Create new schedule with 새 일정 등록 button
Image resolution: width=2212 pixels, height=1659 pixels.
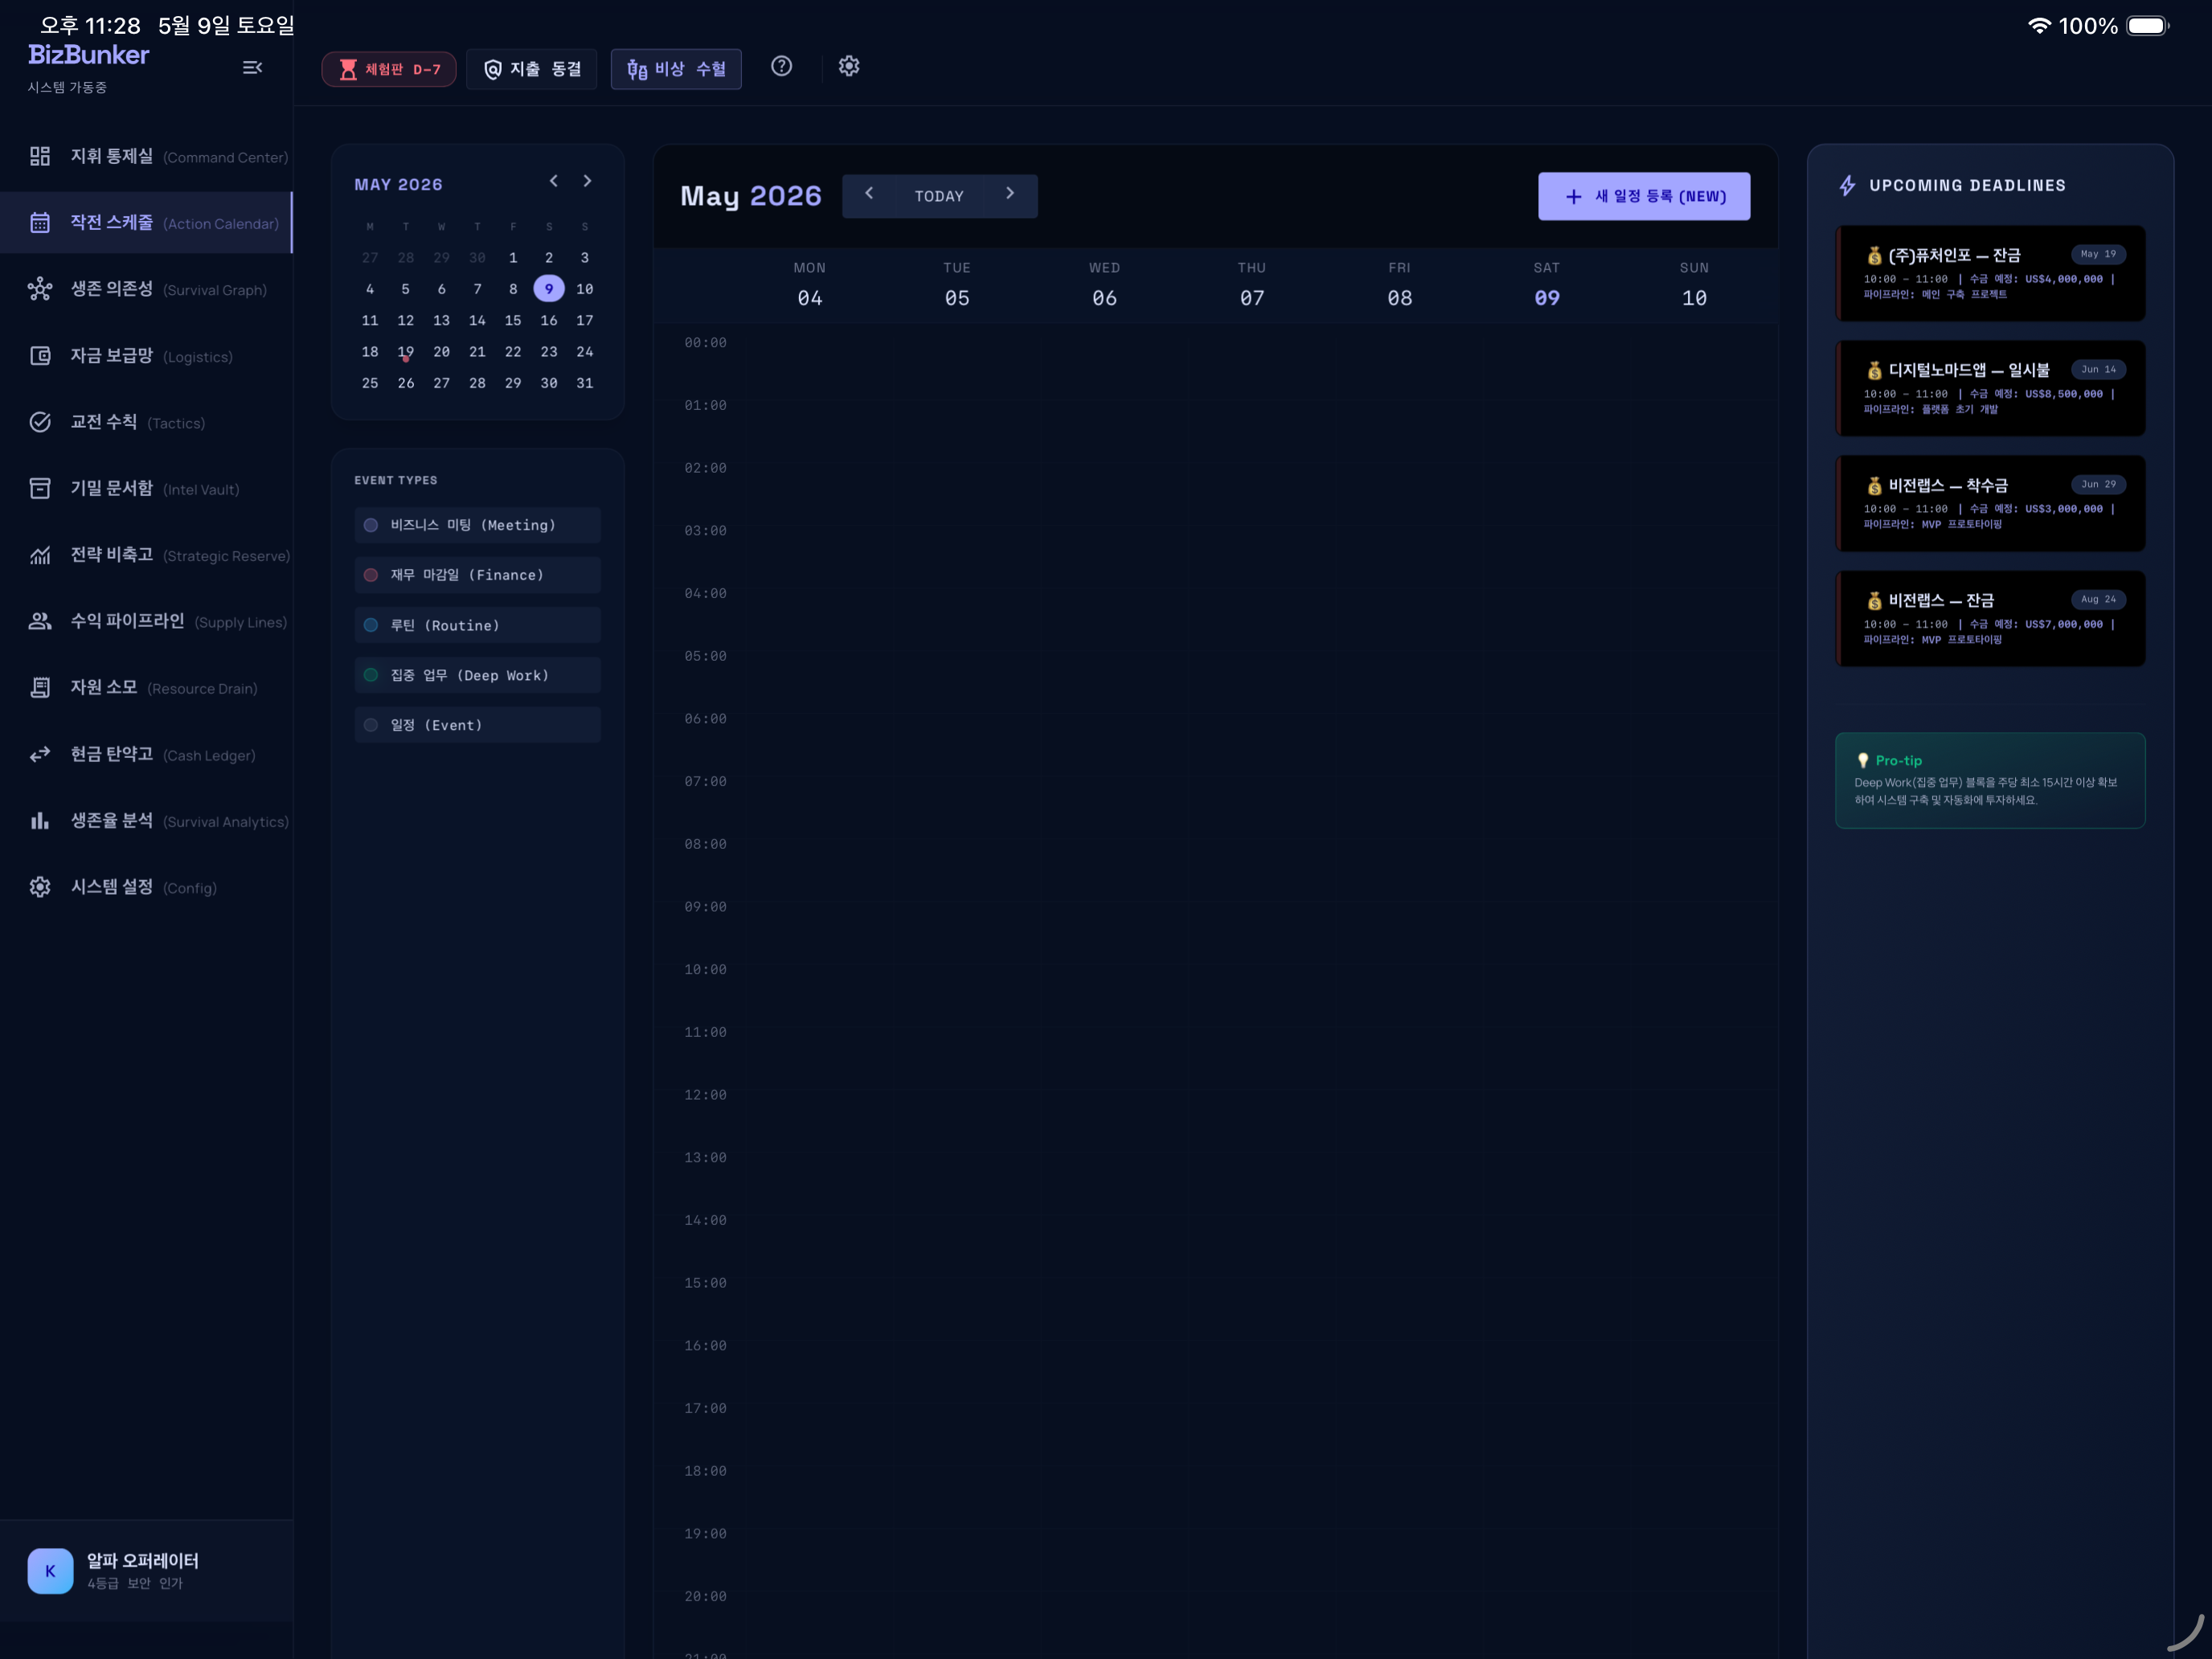tap(1644, 196)
